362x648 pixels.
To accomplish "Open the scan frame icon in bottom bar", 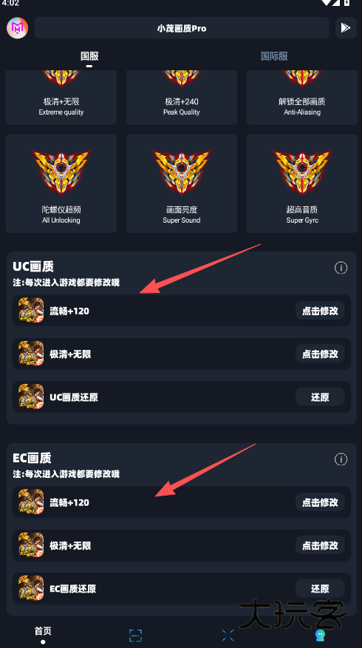I will pyautogui.click(x=135, y=635).
